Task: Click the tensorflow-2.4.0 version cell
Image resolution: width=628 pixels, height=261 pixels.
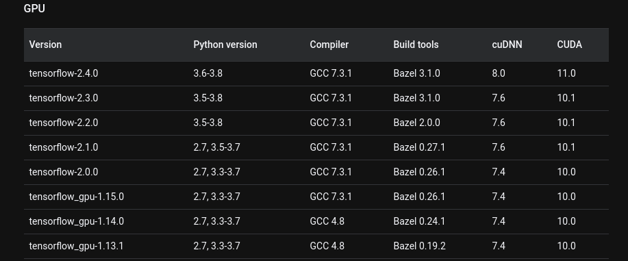Action: click(64, 73)
